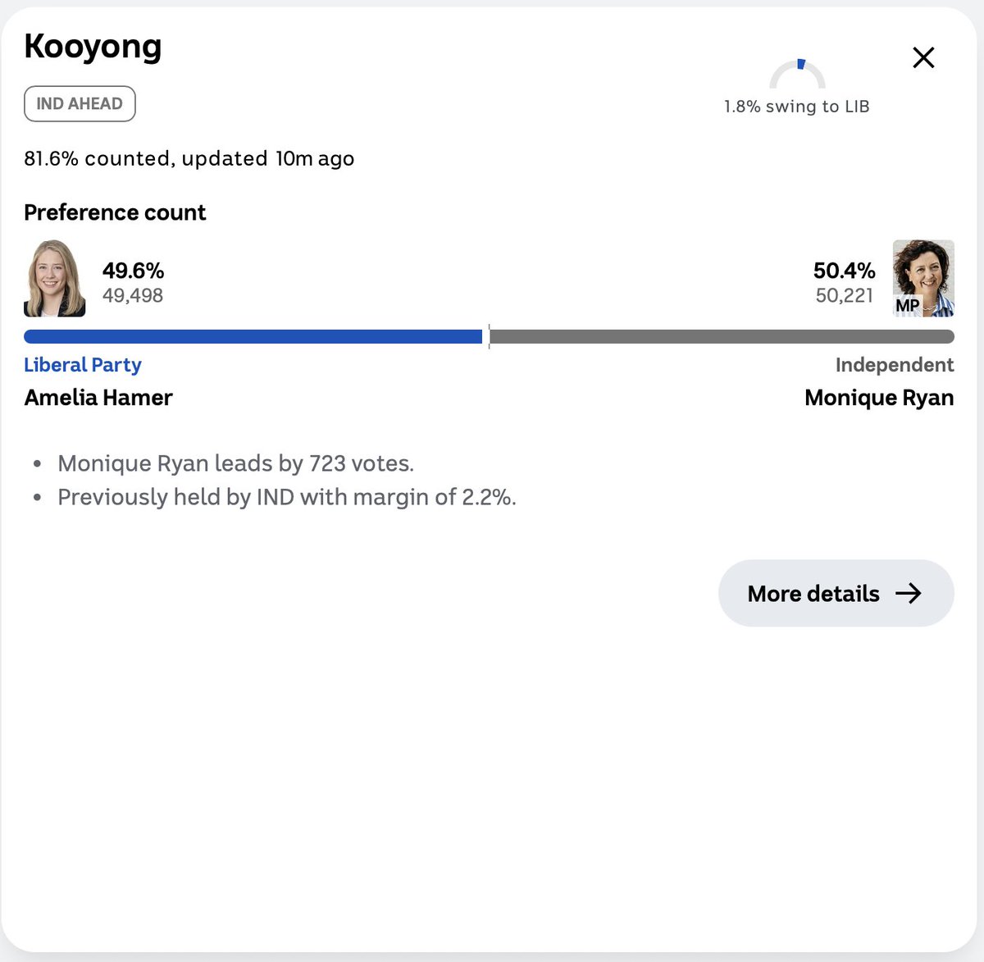Click the 50.4% Independent percentage

tap(845, 271)
